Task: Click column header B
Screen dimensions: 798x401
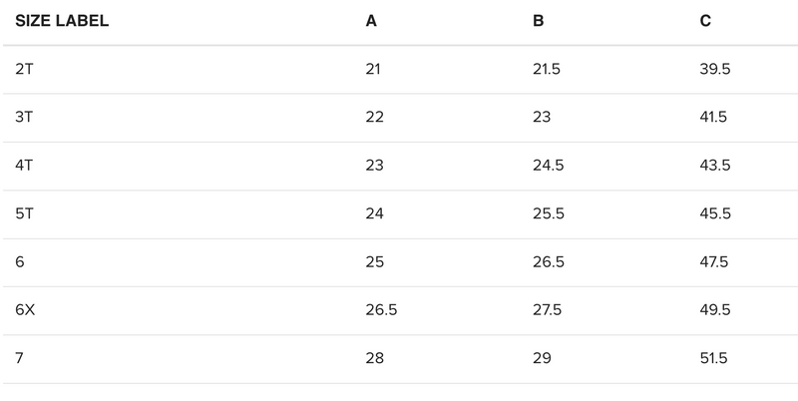Action: click(x=539, y=21)
